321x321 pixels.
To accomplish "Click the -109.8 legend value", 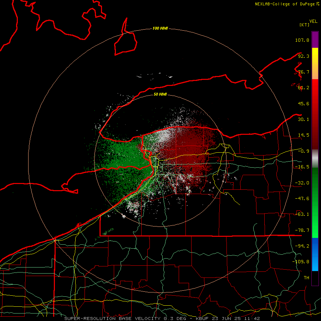I will [301, 262].
